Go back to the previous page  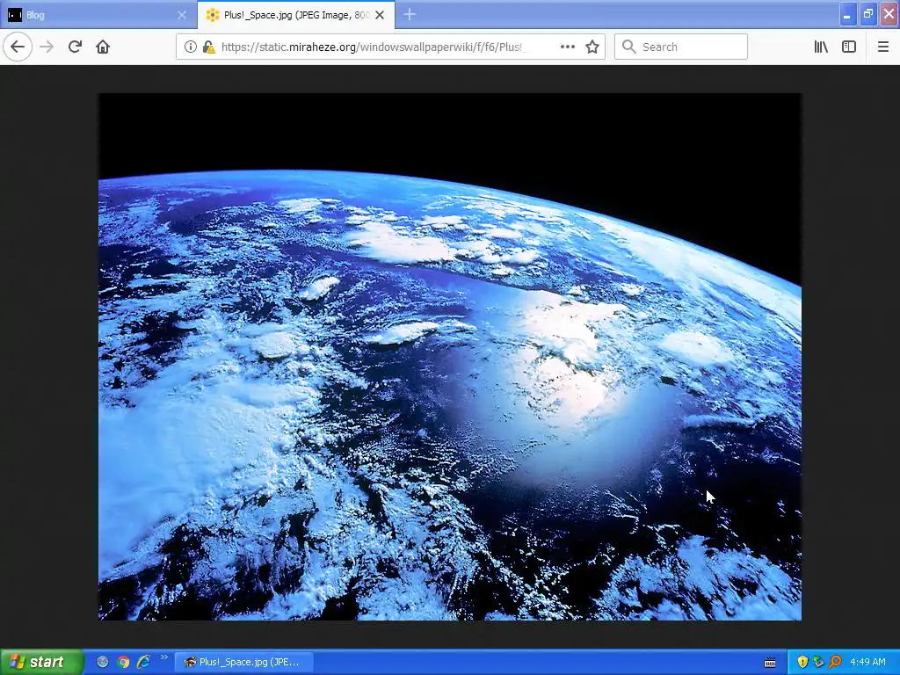coord(18,47)
